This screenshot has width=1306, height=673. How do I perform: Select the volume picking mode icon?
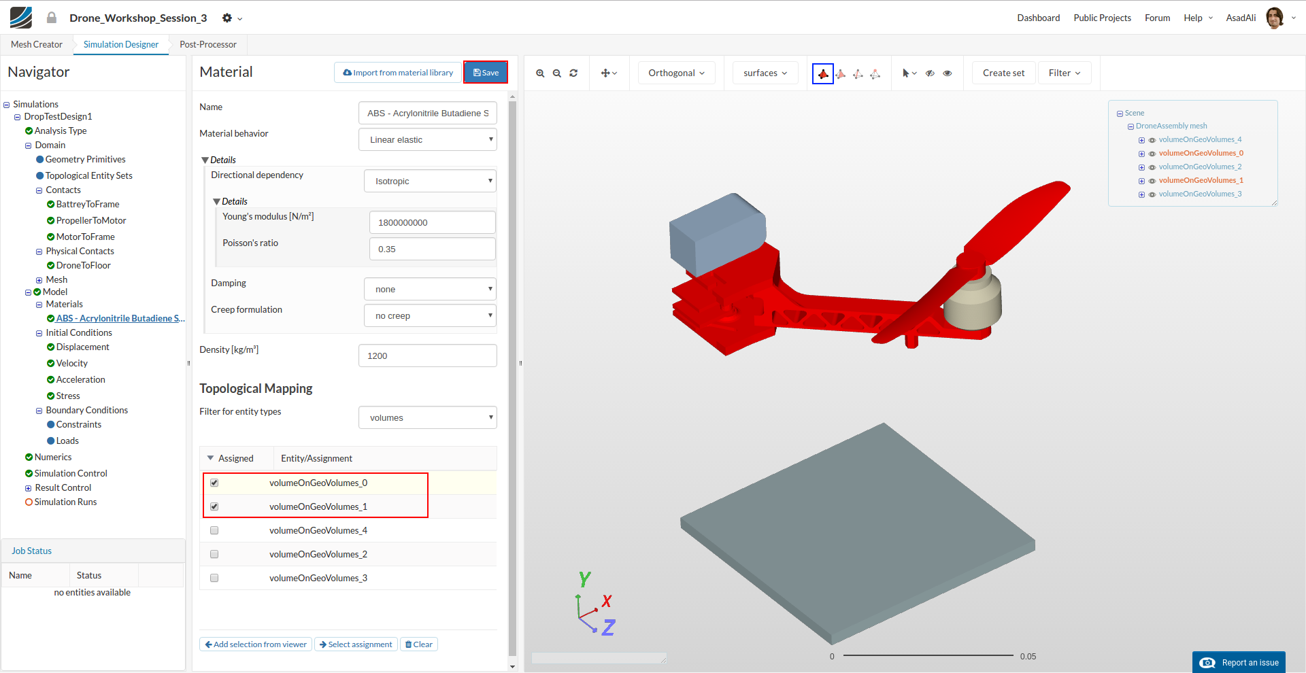coord(823,73)
